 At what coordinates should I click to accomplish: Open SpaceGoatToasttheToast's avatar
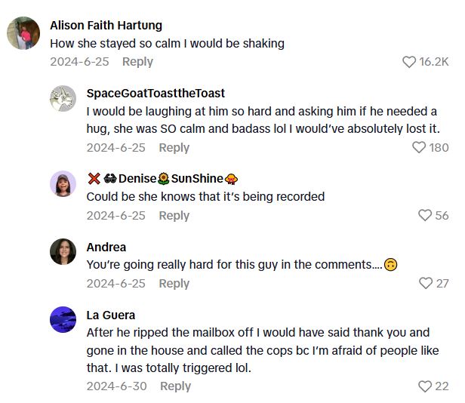(63, 99)
